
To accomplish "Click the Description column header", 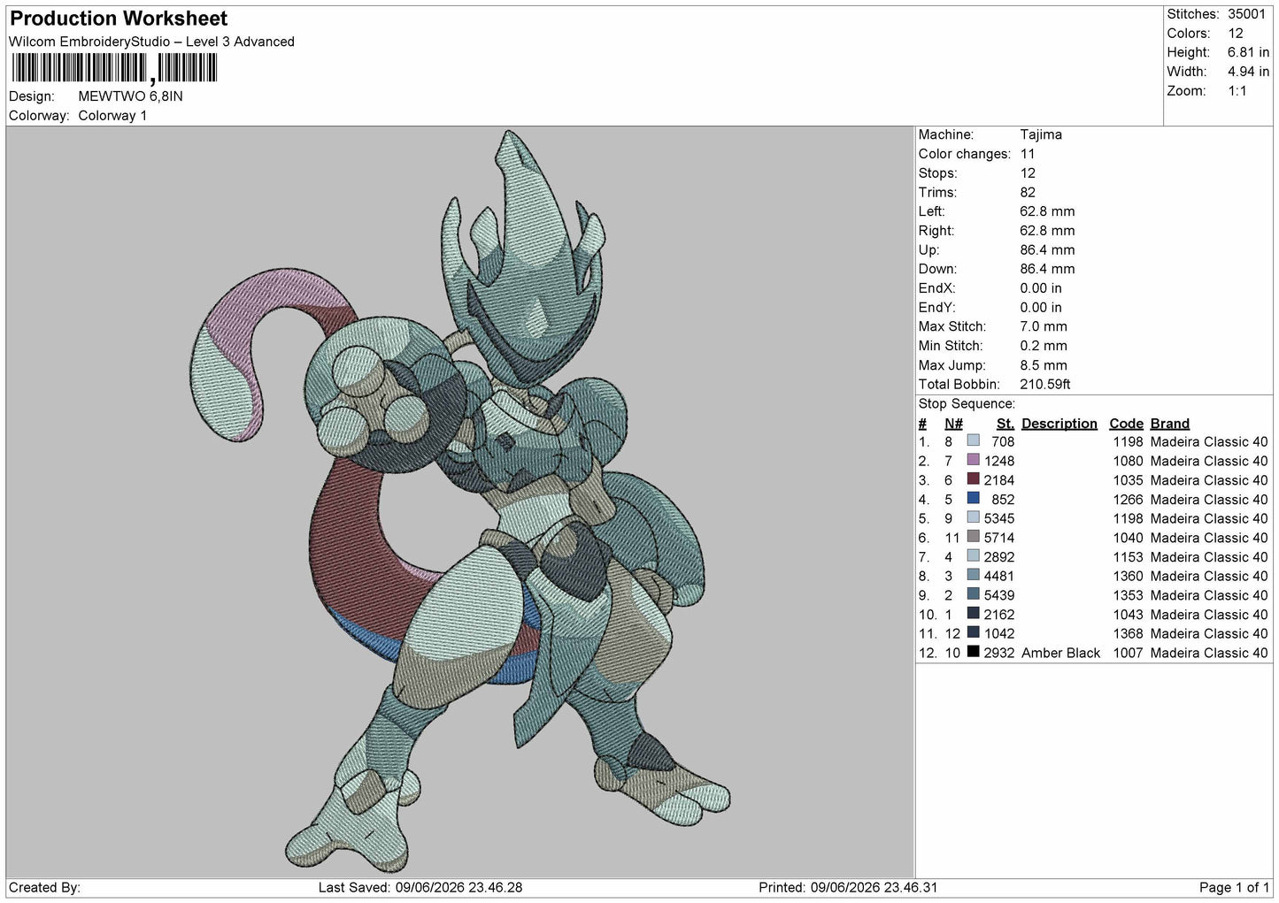I will click(1059, 424).
